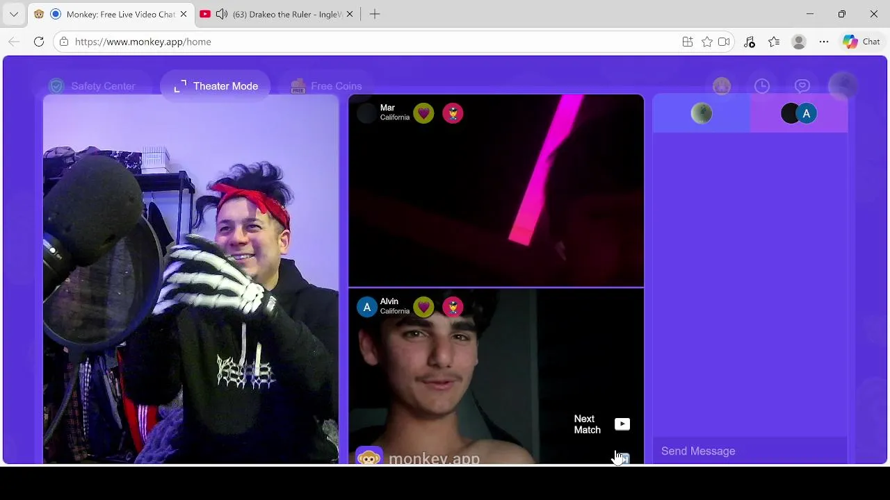
Task: Click Alvin's purple heart badge
Action: [x=423, y=307]
